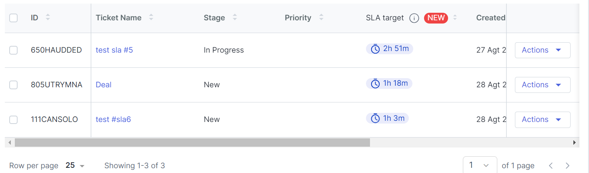This screenshot has height=173, width=589.
Task: Click the 2h 51m SLA timer badge
Action: (390, 49)
